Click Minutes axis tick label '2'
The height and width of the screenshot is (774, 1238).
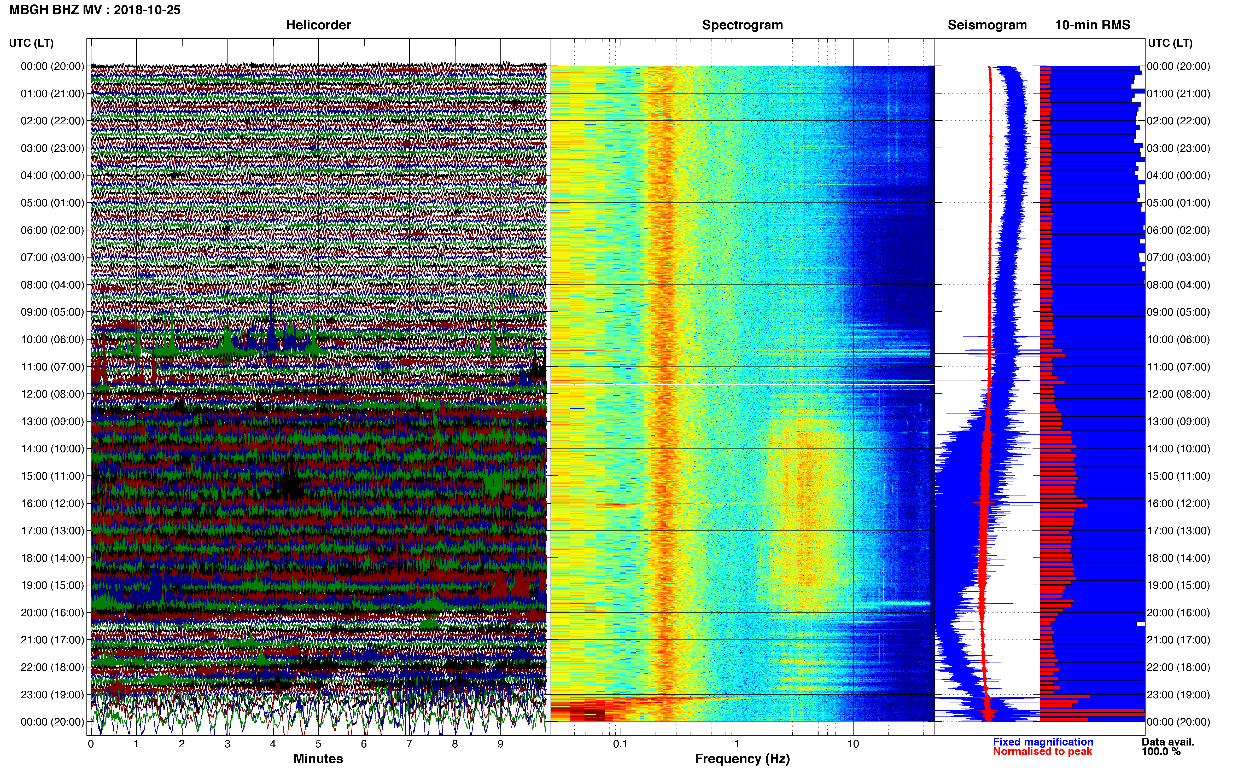pyautogui.click(x=182, y=744)
